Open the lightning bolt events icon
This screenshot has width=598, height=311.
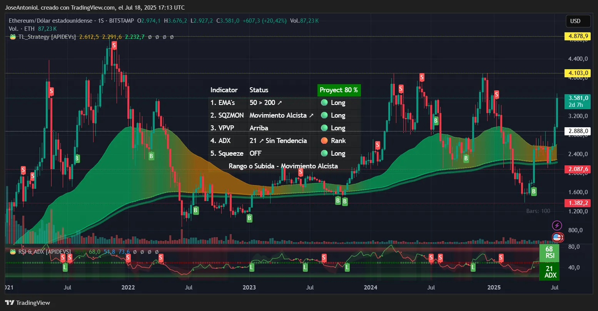557,225
